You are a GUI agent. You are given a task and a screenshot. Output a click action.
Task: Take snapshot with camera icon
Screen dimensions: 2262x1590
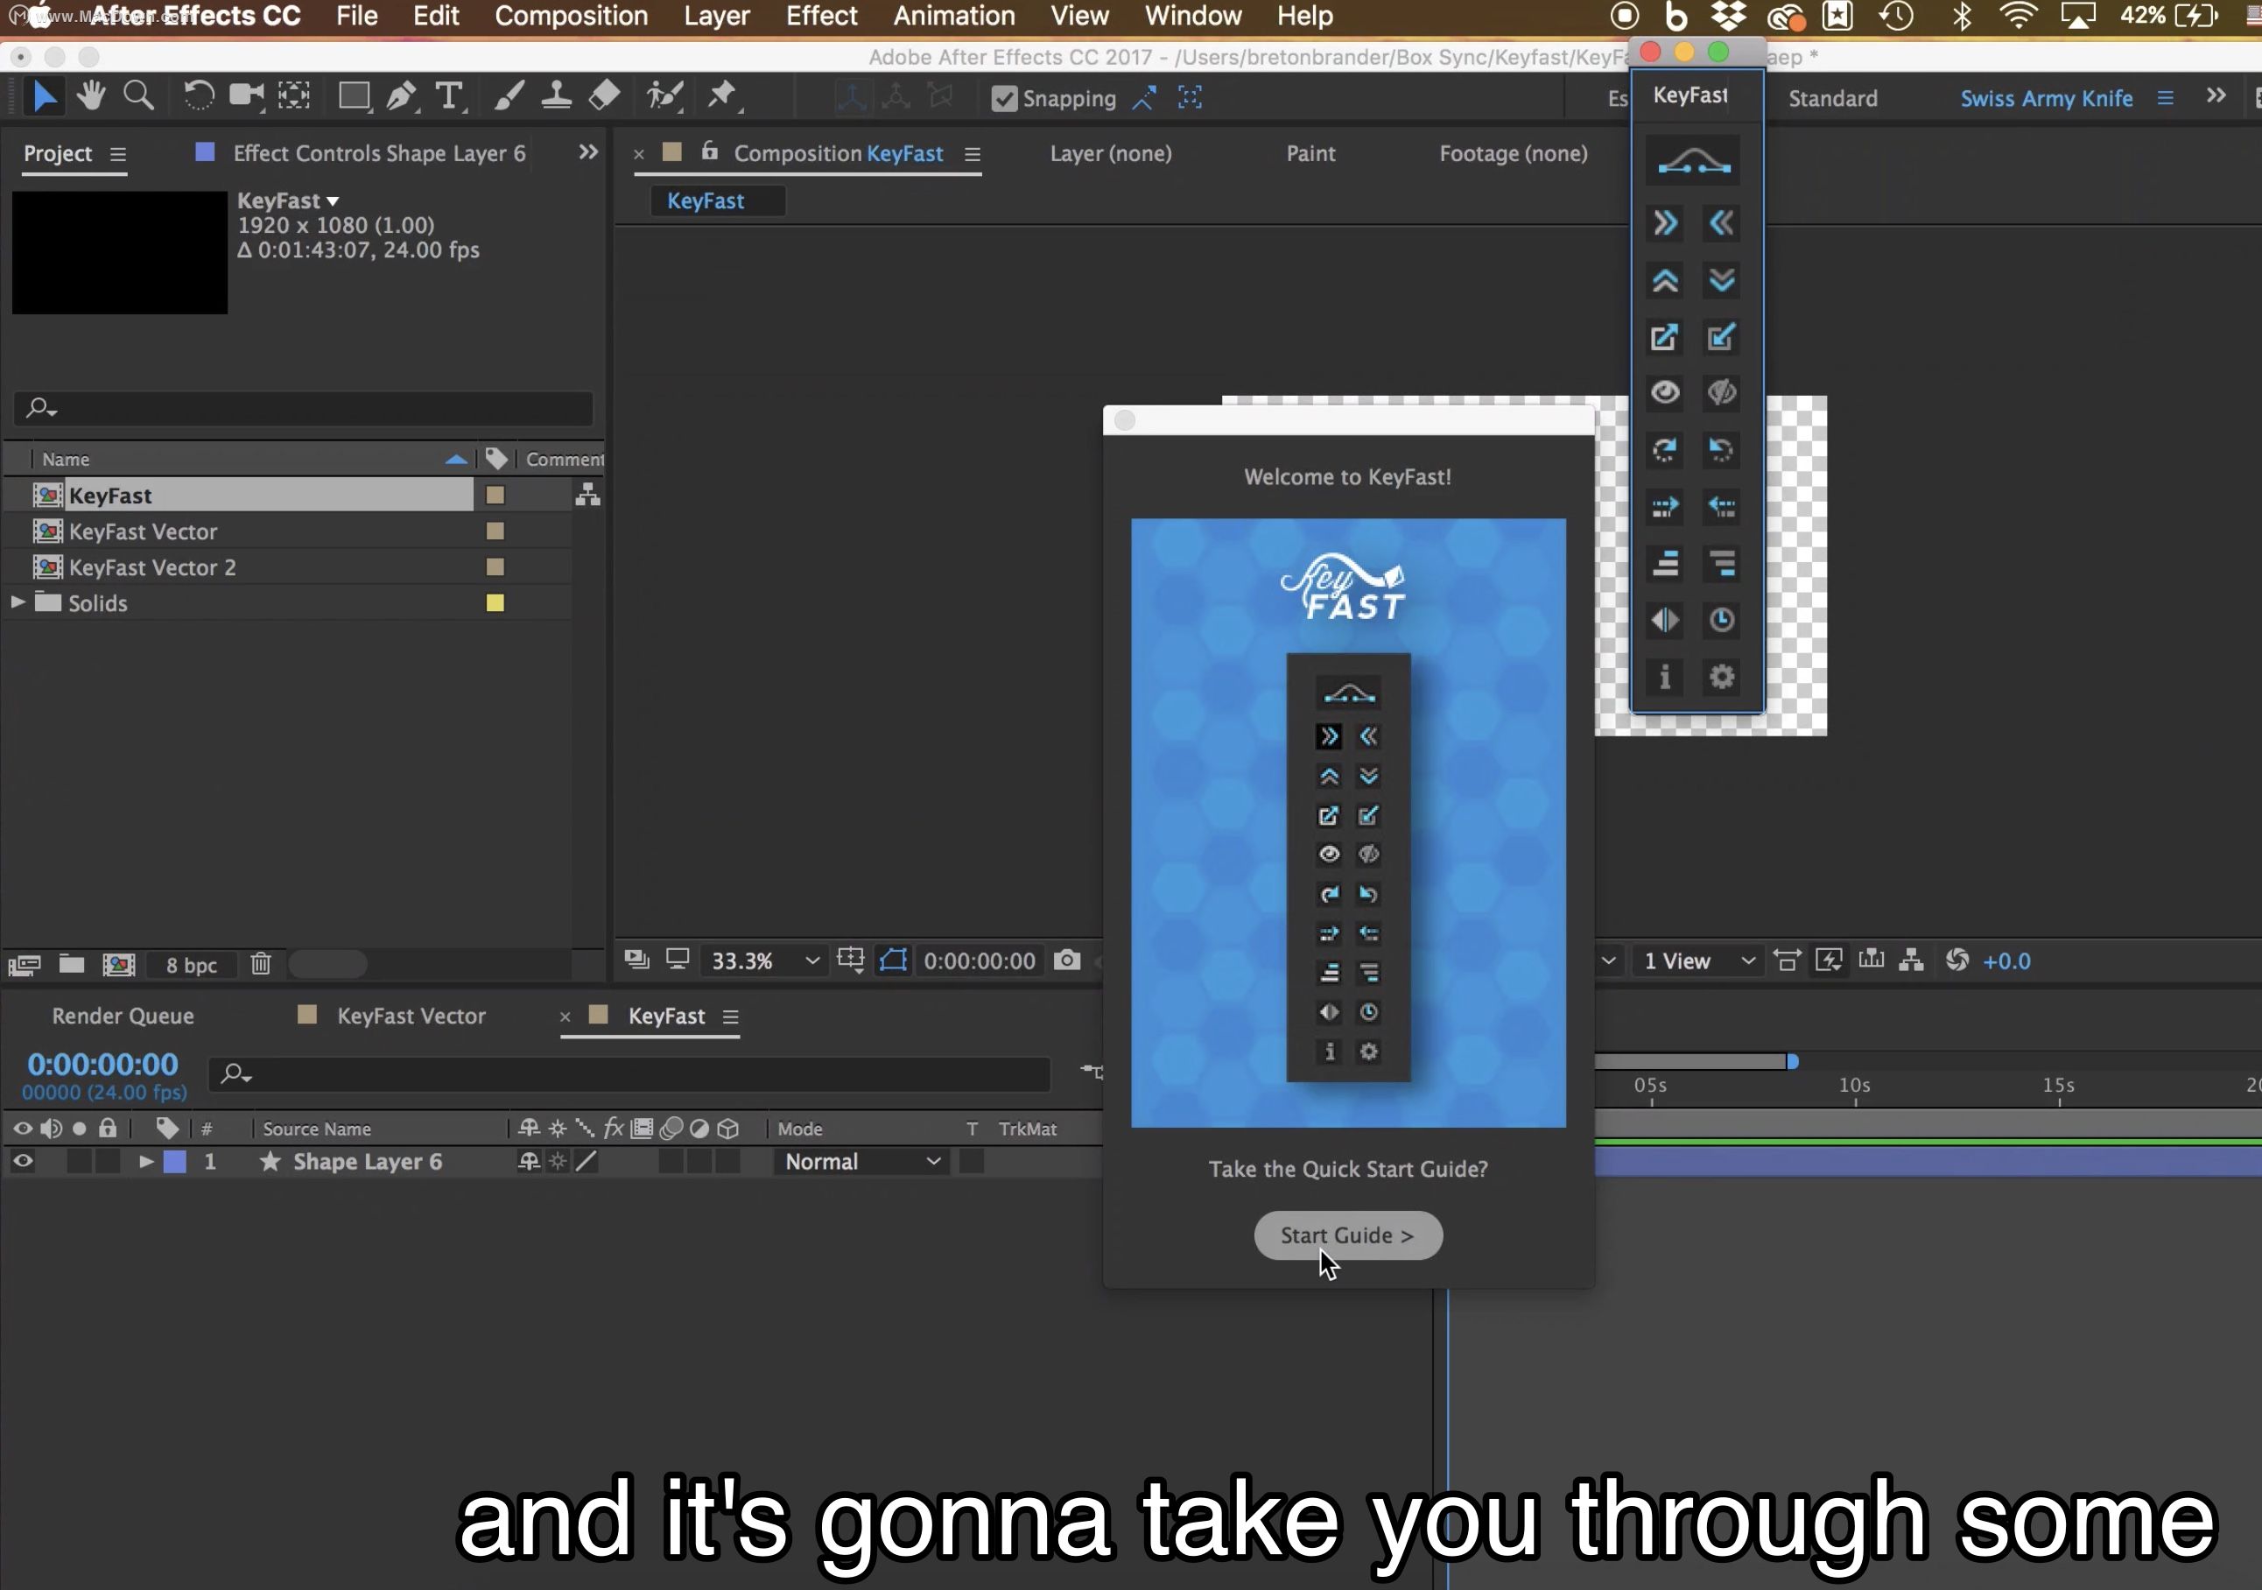pos(1066,960)
